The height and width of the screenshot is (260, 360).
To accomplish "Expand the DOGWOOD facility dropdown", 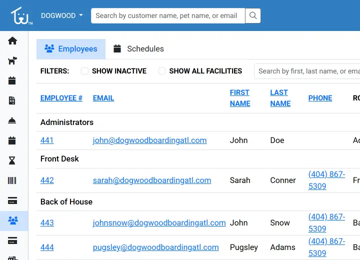I will click(x=62, y=15).
